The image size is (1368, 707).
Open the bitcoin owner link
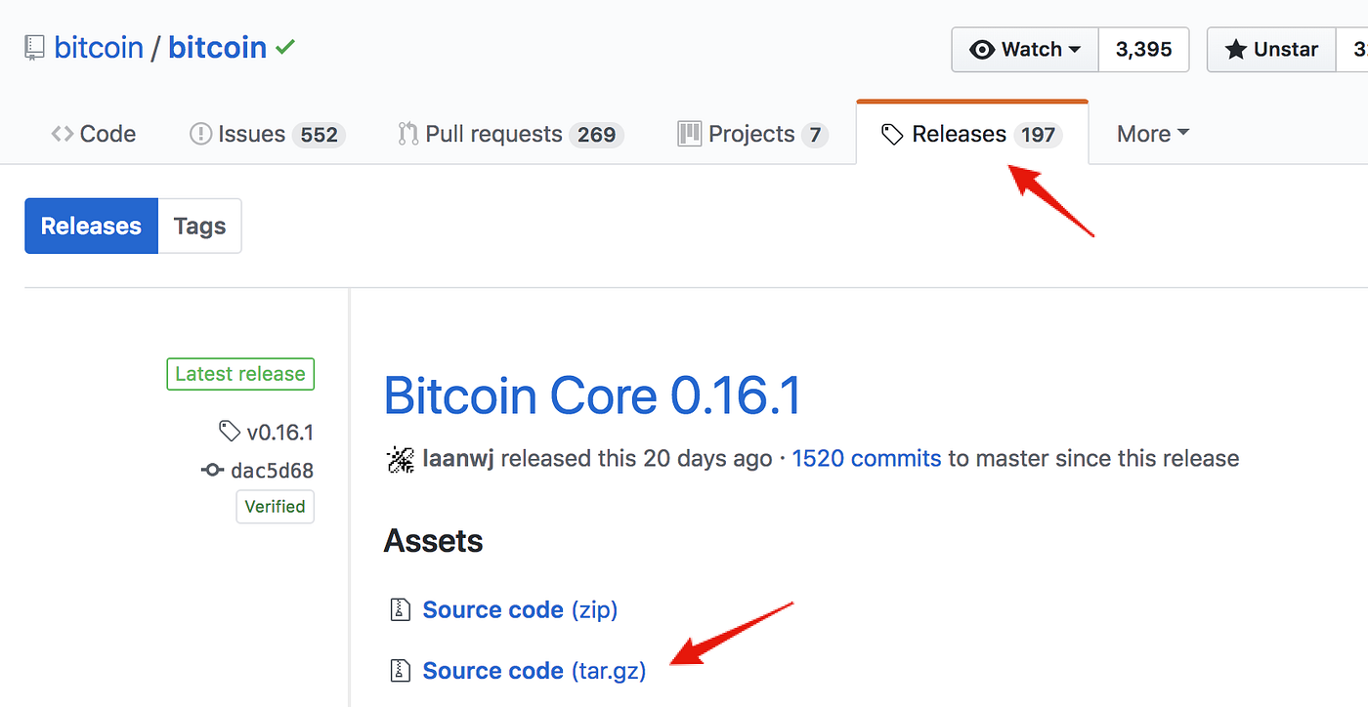pyautogui.click(x=99, y=47)
